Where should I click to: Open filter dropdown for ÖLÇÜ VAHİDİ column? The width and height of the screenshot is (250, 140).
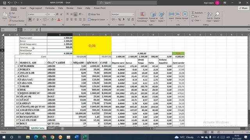(71, 63)
